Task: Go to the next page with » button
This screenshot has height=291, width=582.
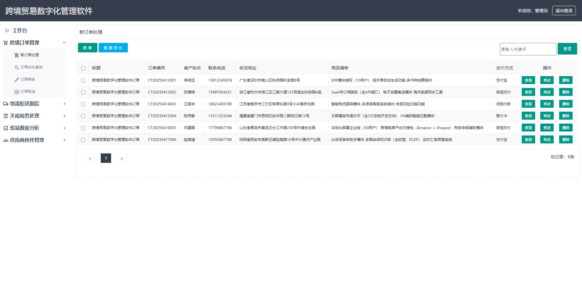Action: [x=122, y=158]
